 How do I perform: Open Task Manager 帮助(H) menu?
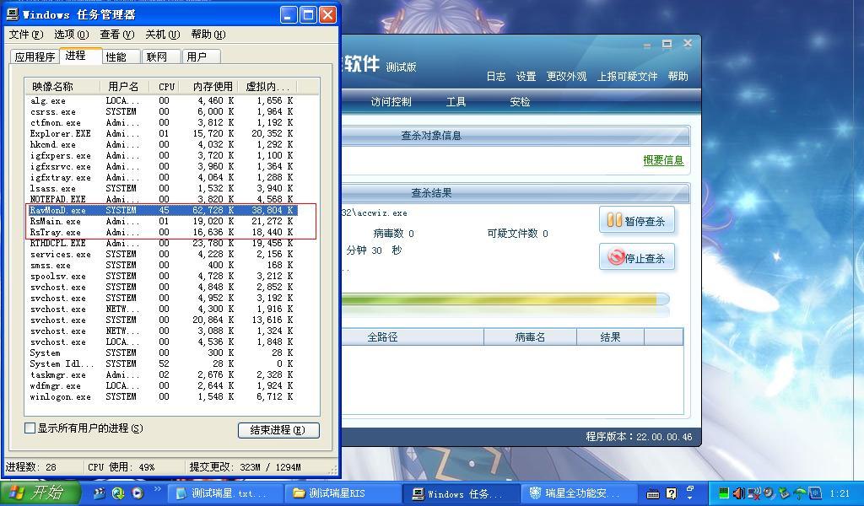208,34
